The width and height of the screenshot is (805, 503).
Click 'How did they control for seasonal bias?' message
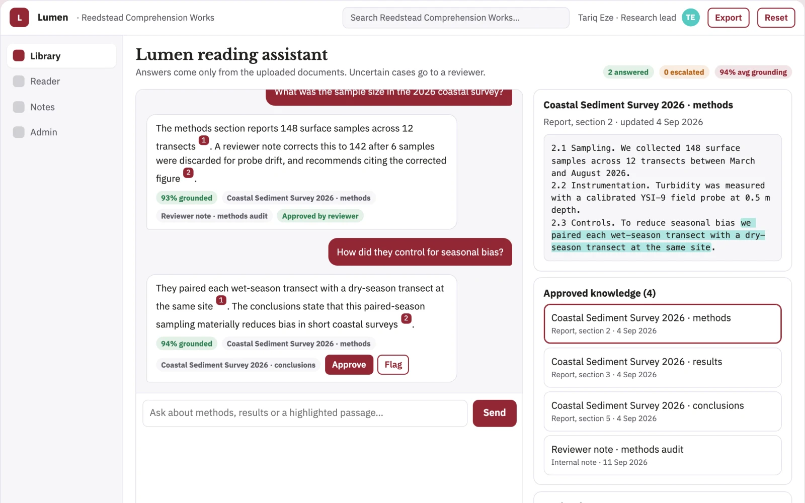point(420,252)
